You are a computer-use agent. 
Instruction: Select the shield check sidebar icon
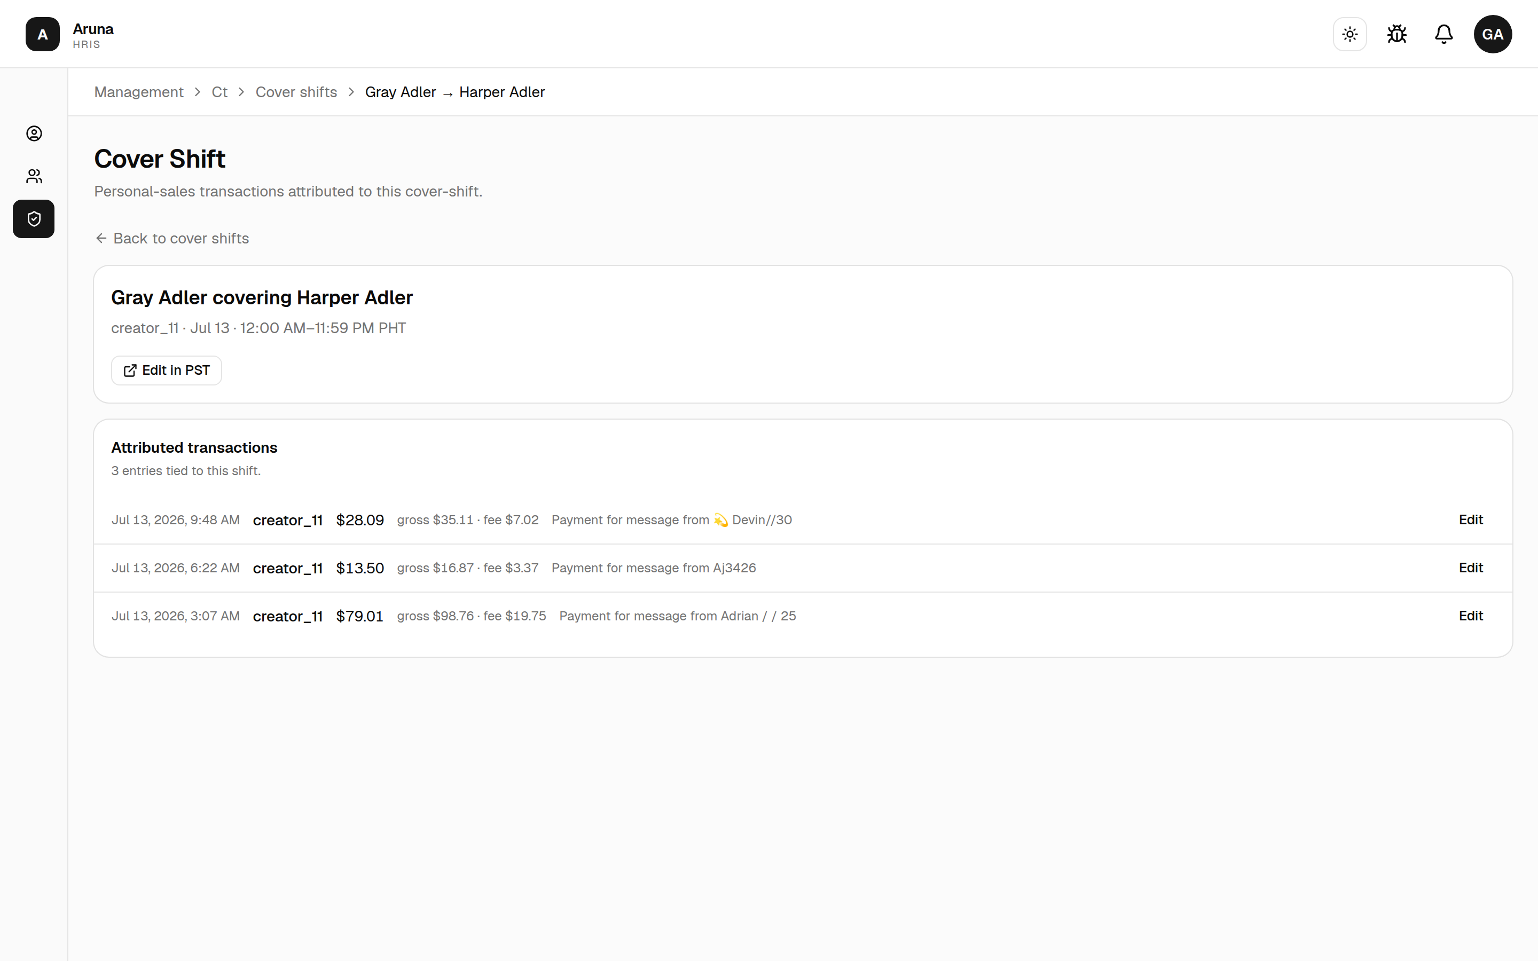point(34,219)
